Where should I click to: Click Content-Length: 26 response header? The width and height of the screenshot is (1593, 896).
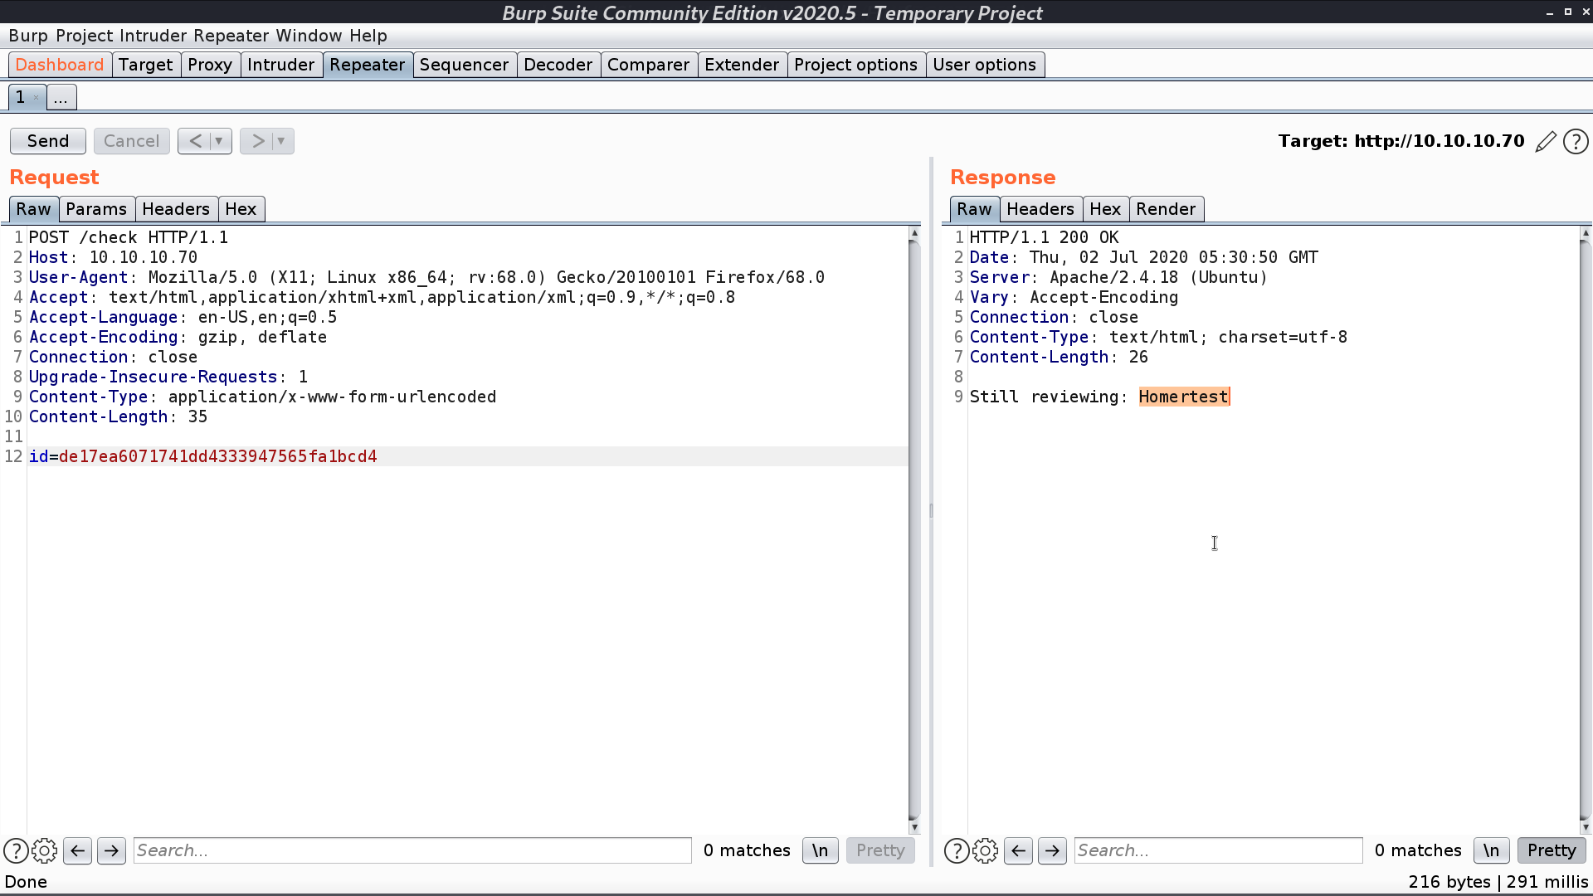(1059, 357)
